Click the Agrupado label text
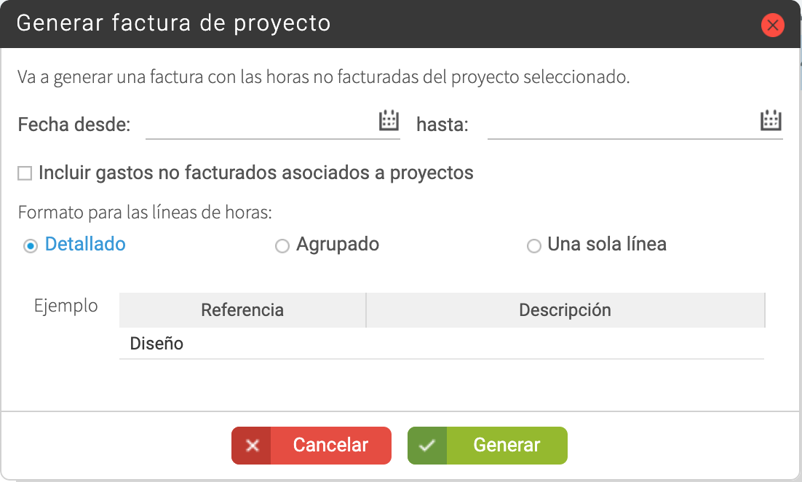This screenshot has height=482, width=802. (x=338, y=244)
